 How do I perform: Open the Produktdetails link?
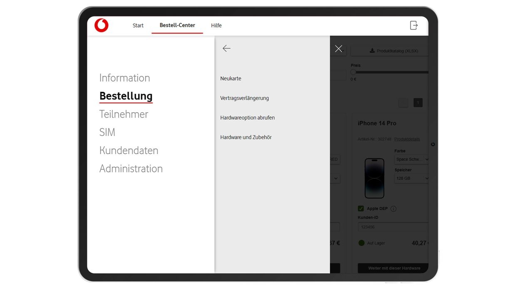tap(407, 139)
